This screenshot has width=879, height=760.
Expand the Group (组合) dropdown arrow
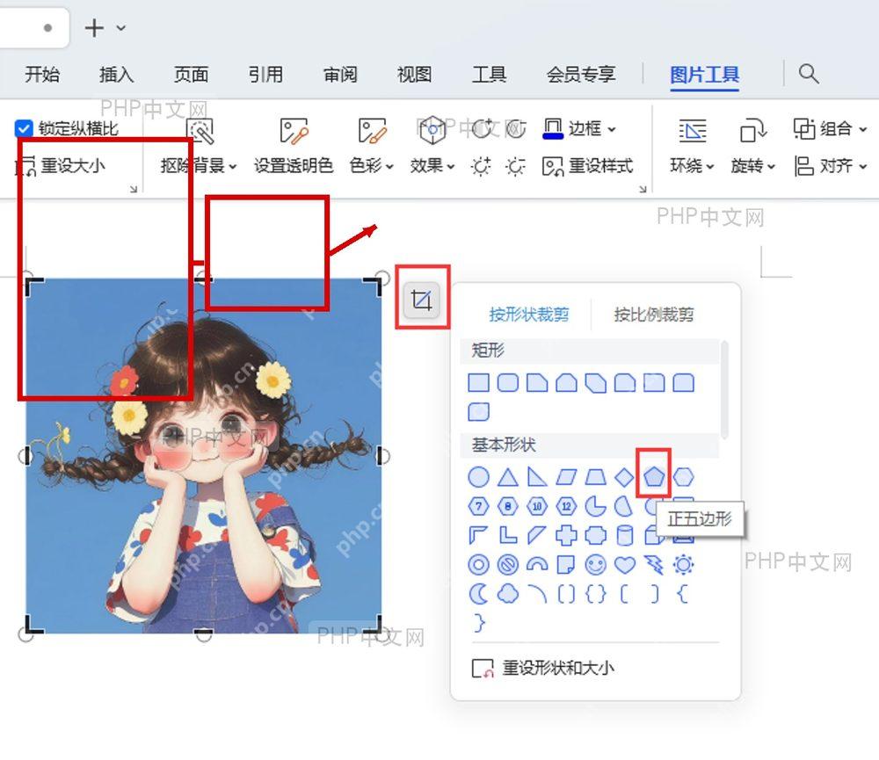(863, 129)
